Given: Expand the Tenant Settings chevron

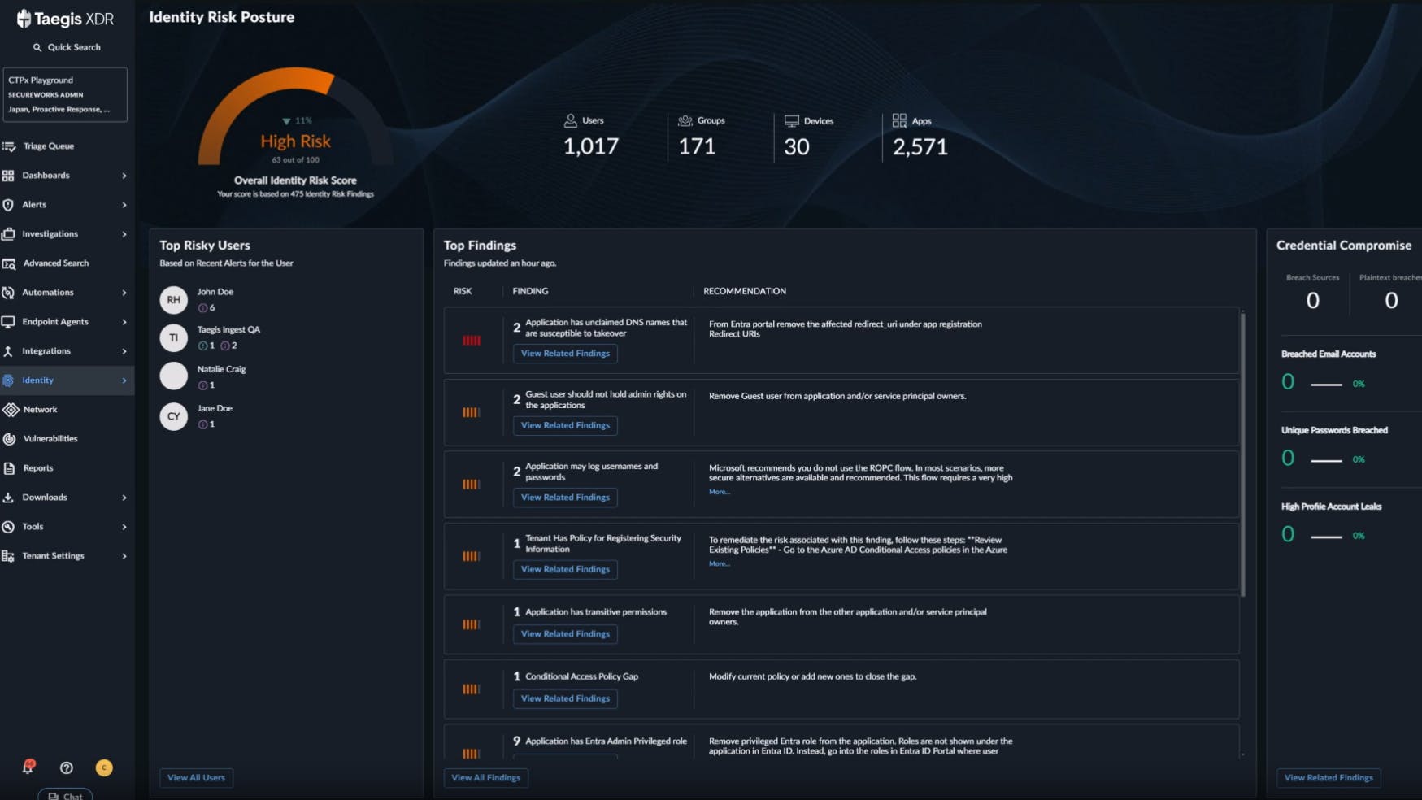Looking at the screenshot, I should [124, 556].
